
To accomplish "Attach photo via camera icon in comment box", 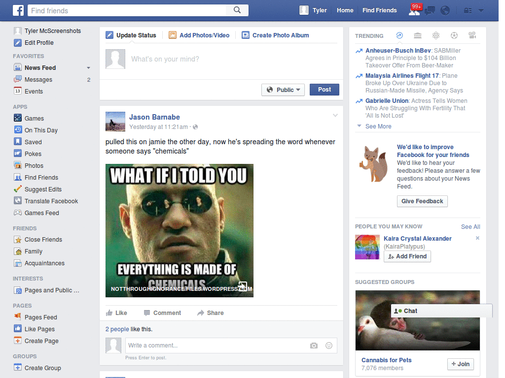I will tap(314, 346).
